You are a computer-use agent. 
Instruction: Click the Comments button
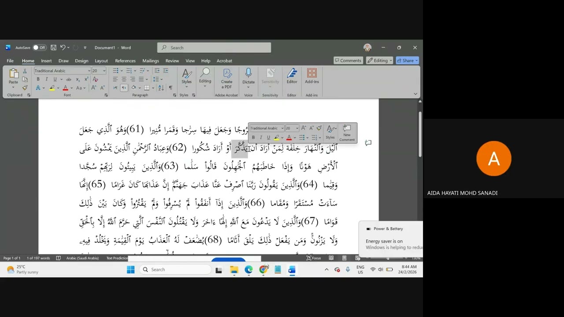pos(348,60)
